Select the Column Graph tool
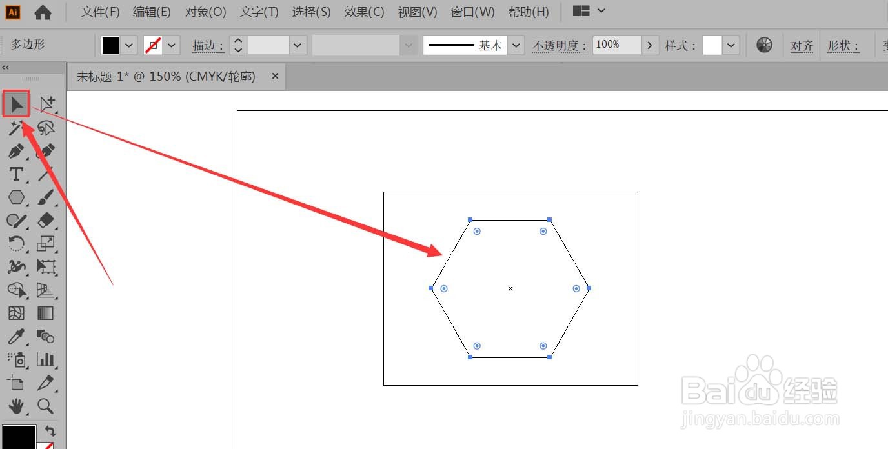The width and height of the screenshot is (888, 449). pyautogui.click(x=46, y=359)
